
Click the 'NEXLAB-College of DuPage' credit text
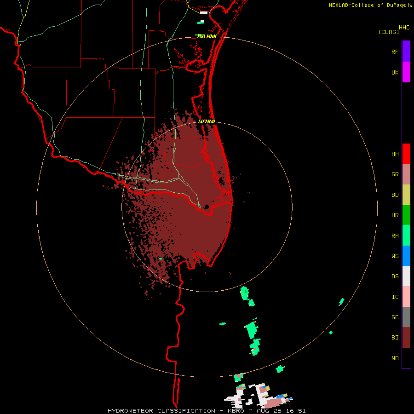coord(367,5)
